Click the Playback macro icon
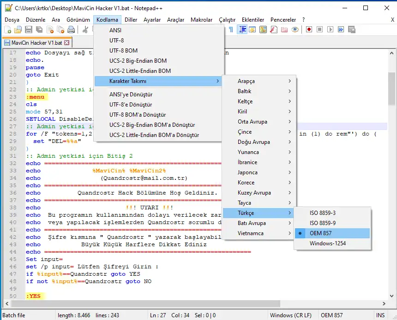The height and width of the screenshot is (320, 397). coord(330,30)
